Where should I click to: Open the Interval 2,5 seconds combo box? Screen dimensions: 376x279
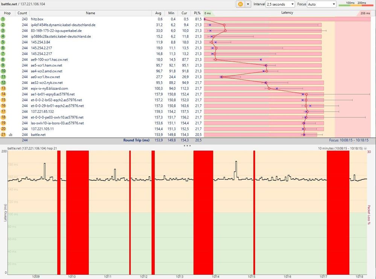(280, 4)
